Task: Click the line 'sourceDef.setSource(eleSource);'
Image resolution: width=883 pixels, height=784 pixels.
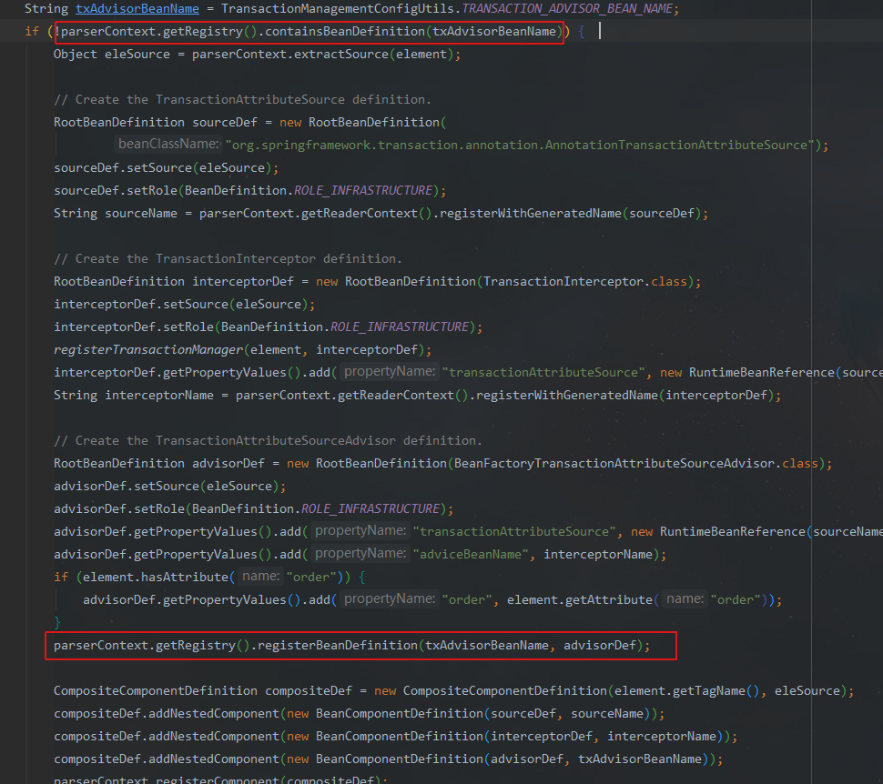Action: pyautogui.click(x=166, y=167)
